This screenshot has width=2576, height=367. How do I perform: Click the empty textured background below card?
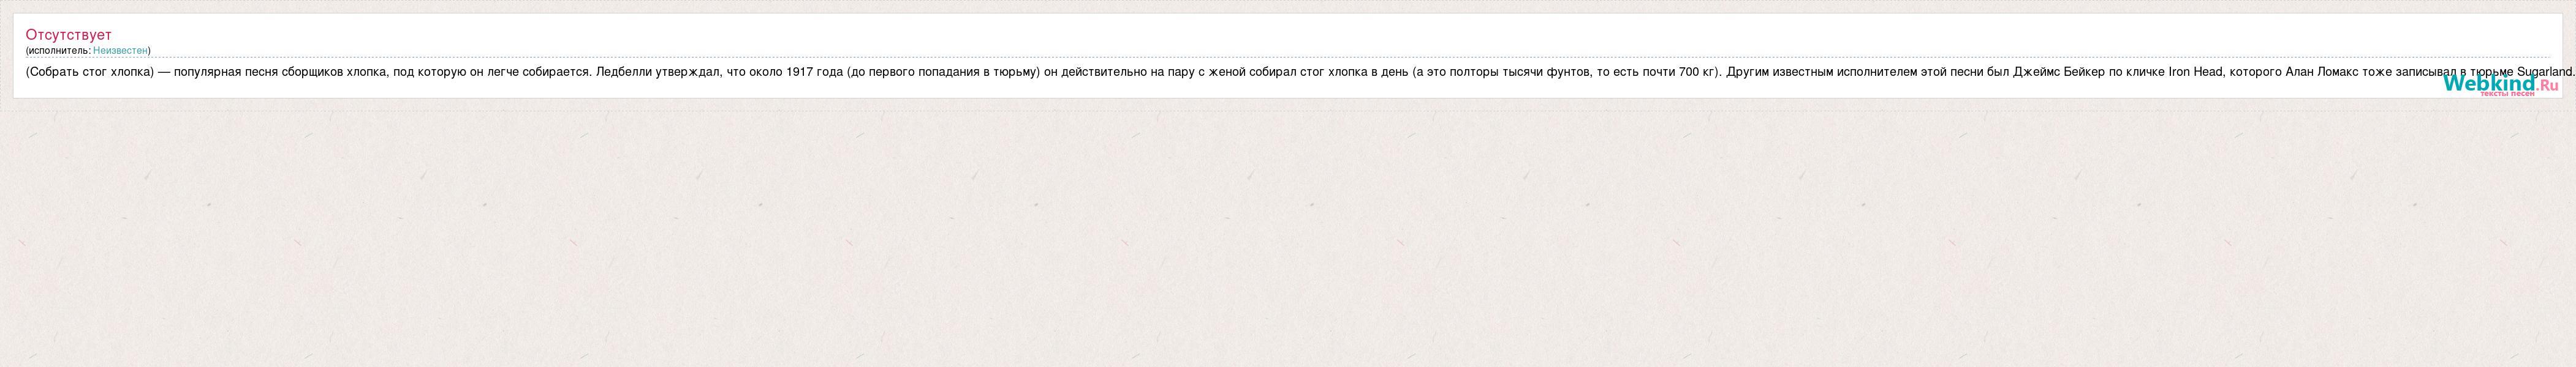[1288, 239]
